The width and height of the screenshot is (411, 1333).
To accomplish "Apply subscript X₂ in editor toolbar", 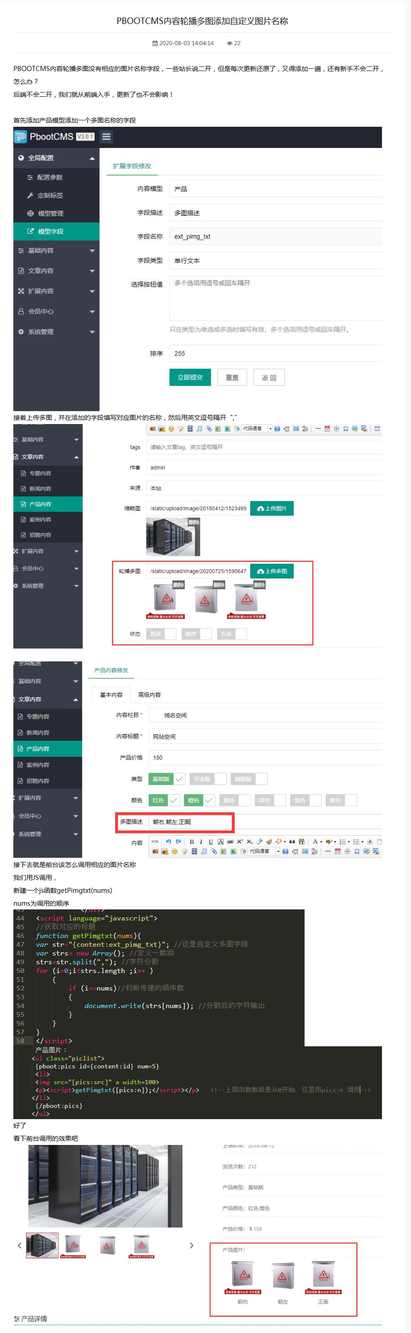I will click(250, 841).
